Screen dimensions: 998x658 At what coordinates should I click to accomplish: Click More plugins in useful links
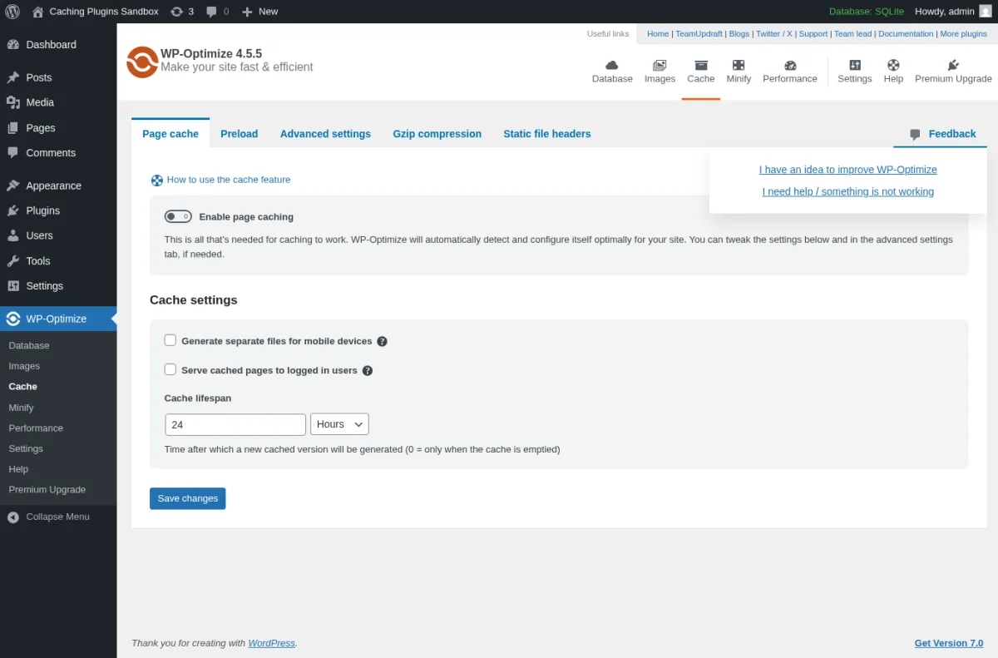963,34
